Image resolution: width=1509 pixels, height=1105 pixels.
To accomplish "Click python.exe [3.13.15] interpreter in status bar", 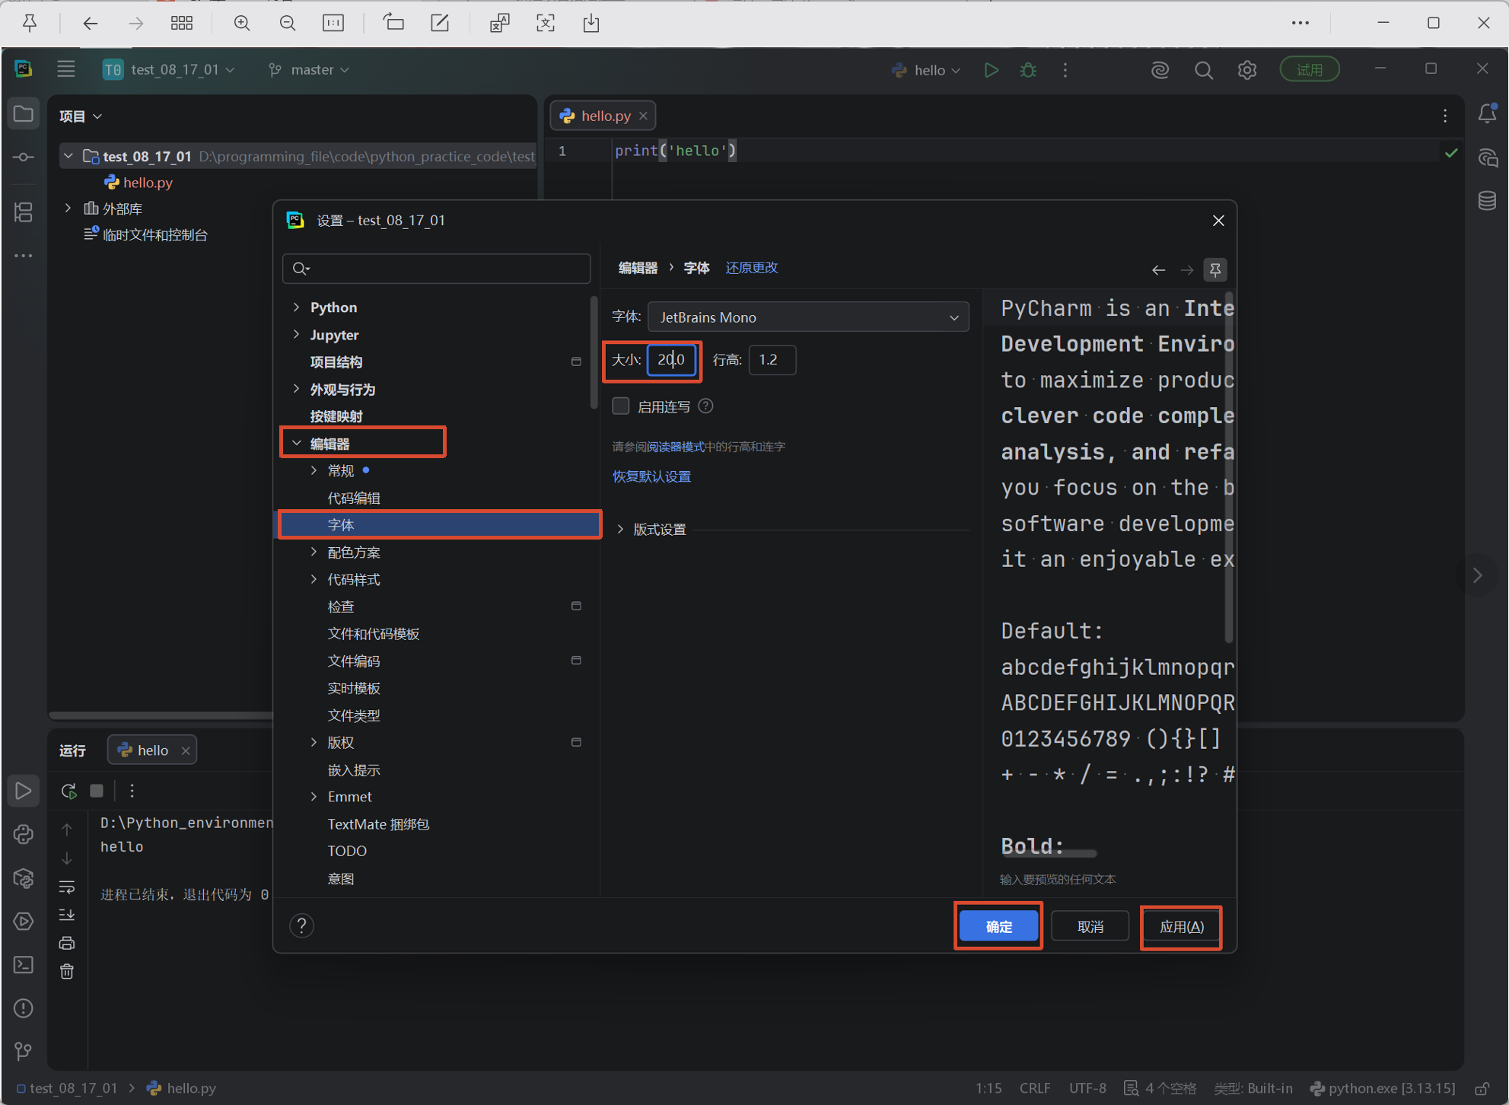I will (1383, 1088).
